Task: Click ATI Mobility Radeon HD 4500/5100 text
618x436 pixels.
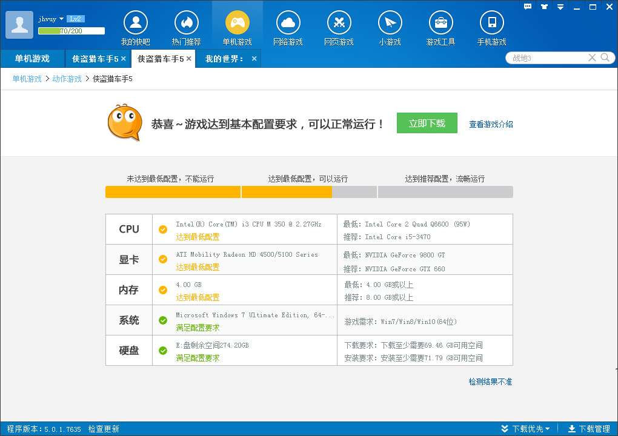Action: [x=247, y=254]
